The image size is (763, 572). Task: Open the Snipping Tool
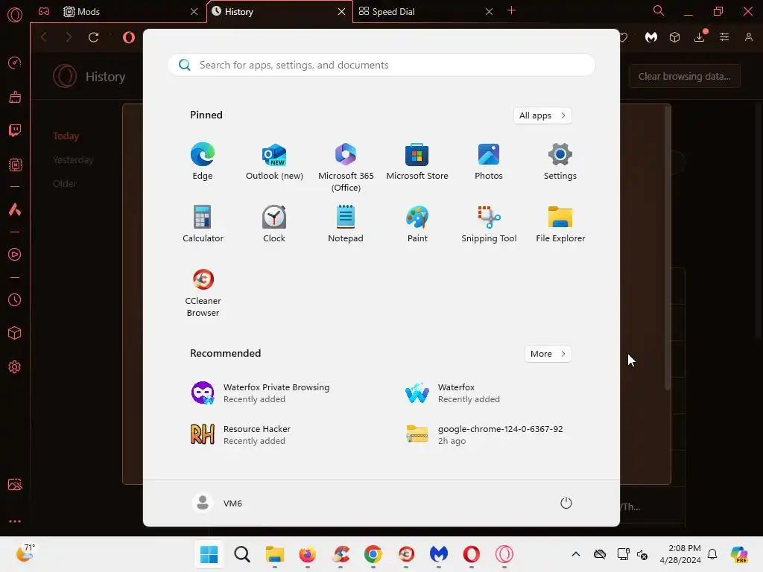click(x=489, y=223)
